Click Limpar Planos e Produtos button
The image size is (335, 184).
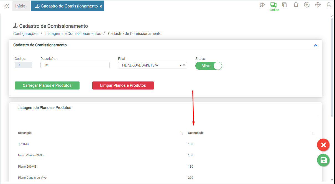[123, 85]
